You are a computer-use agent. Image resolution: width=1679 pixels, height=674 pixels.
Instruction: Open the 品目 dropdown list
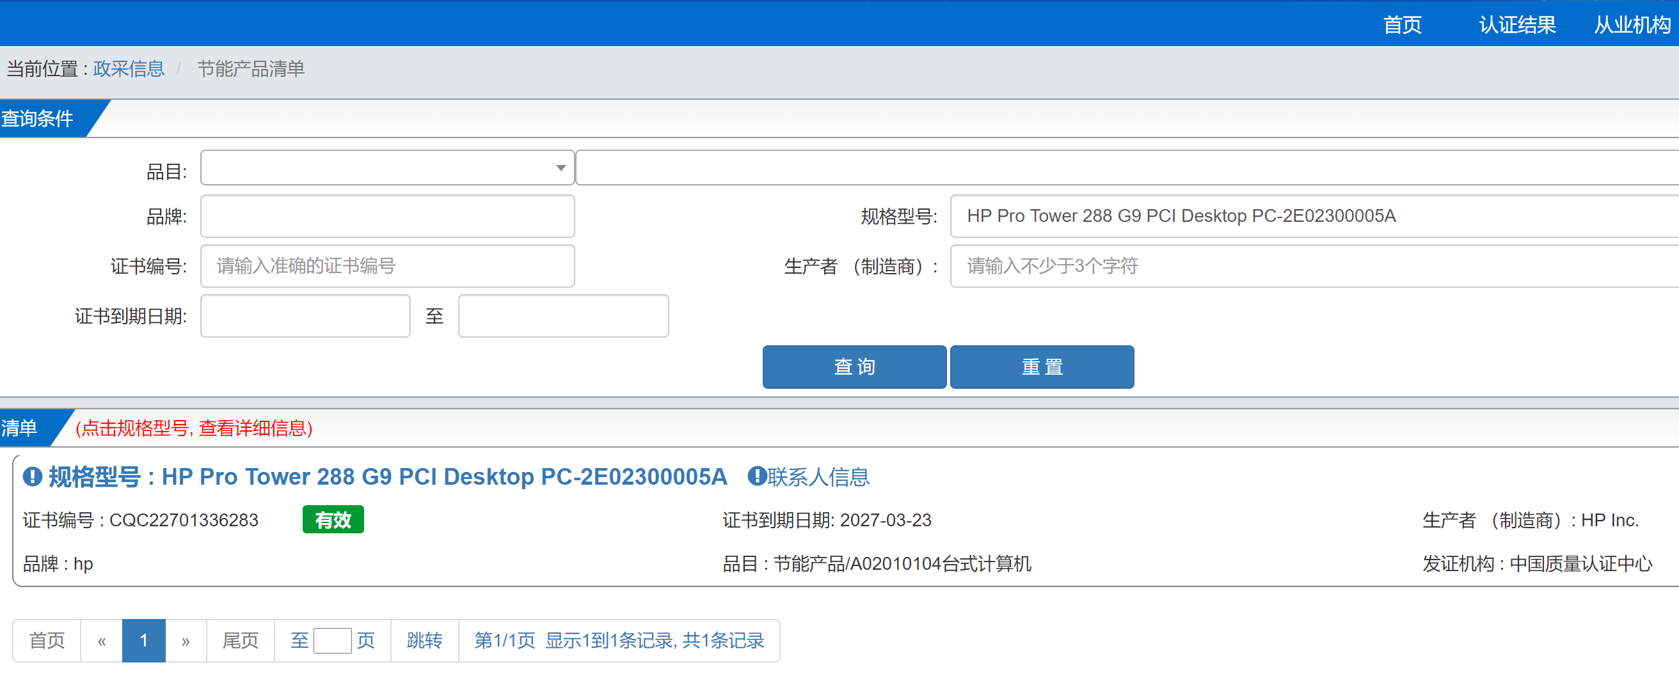(387, 168)
